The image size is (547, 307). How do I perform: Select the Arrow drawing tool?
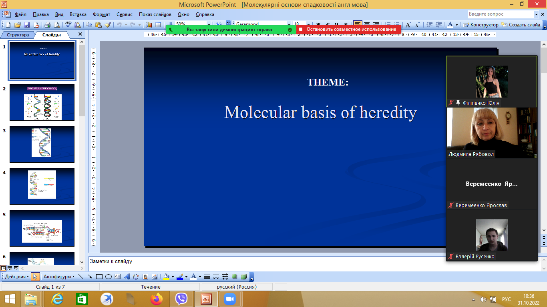(x=90, y=277)
